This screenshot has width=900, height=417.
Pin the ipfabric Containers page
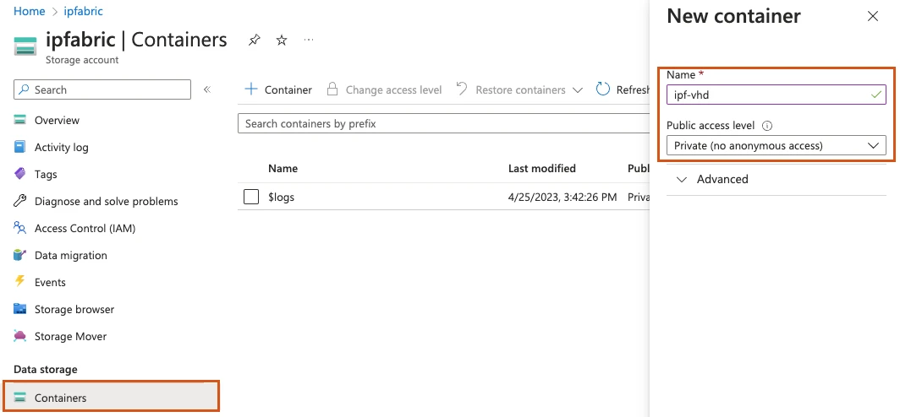click(254, 41)
